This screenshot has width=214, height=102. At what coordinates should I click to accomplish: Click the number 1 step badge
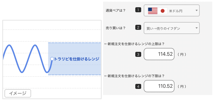[138, 10]
